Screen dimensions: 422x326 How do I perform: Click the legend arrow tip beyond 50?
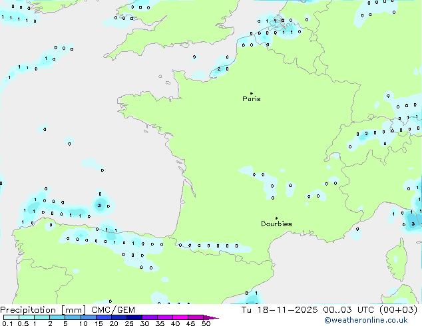pyautogui.click(x=211, y=317)
